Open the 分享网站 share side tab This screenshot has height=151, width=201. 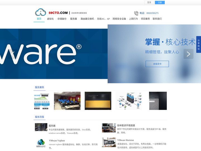[198, 44]
